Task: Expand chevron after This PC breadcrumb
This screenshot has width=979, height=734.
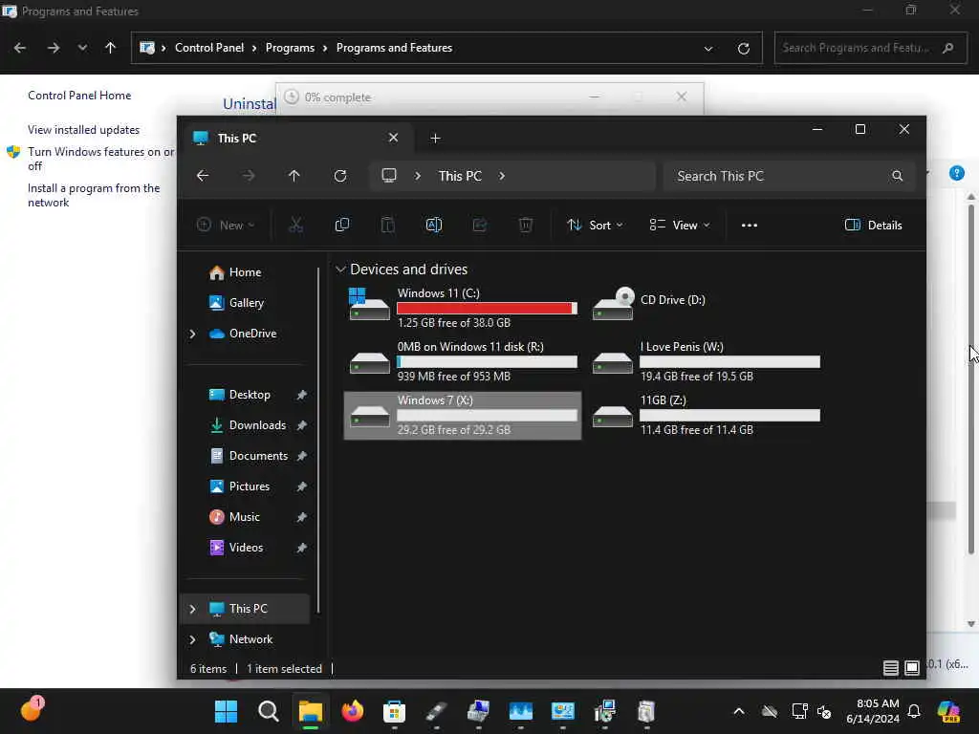Action: coord(502,176)
